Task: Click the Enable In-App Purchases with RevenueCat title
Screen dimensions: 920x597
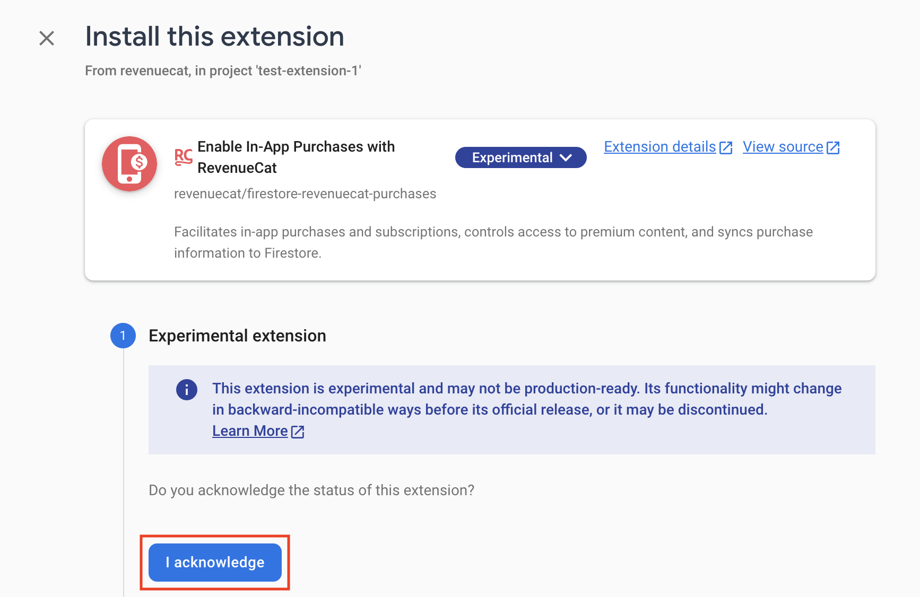Action: point(296,157)
